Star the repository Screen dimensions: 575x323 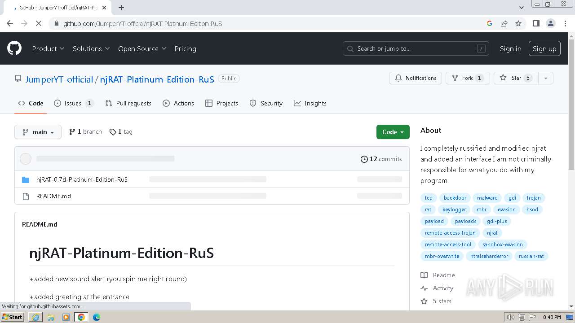point(516,78)
